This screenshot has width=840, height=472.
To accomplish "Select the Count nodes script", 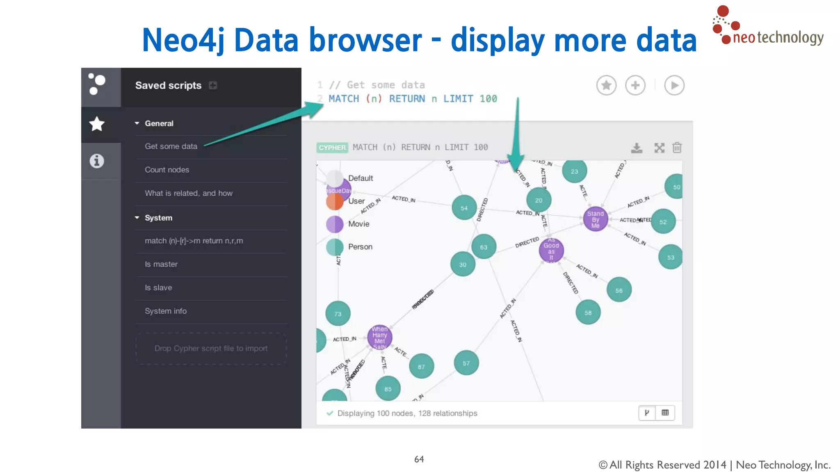I will (x=167, y=170).
